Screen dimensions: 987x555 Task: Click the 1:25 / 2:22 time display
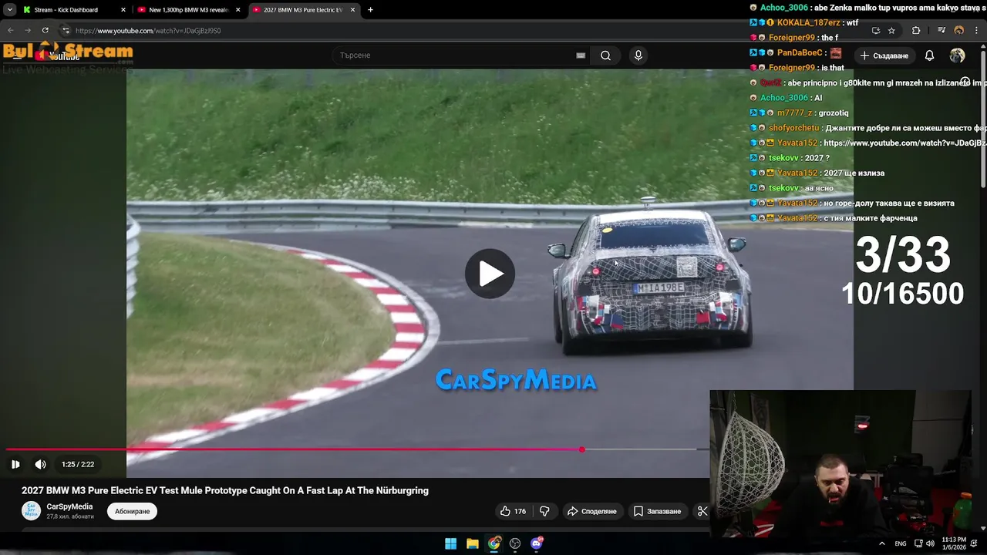coord(78,465)
